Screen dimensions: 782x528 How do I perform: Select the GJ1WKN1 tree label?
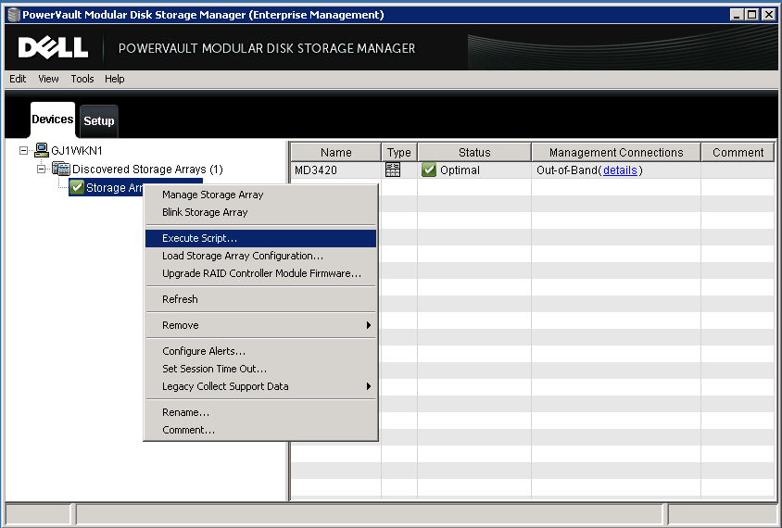[77, 151]
